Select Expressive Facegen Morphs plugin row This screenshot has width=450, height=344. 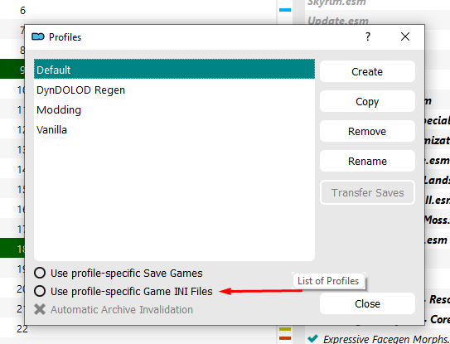click(x=377, y=339)
